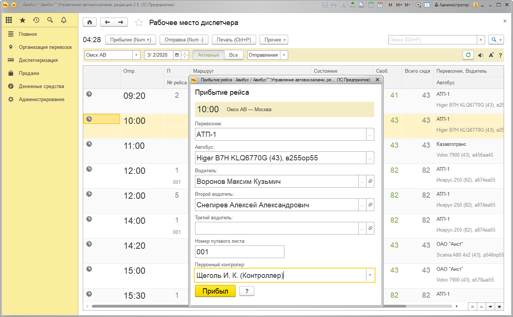The width and height of the screenshot is (513, 317).
Task: Click the Печать (Ctrl+P) button
Action: pos(234,40)
